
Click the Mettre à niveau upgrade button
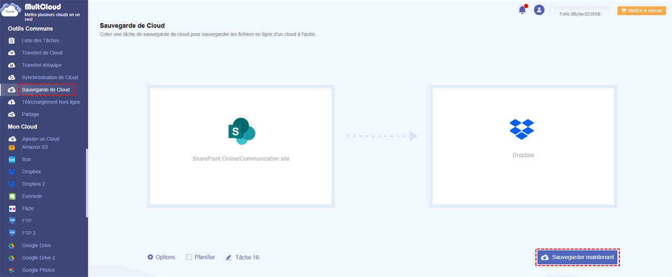coord(642,10)
